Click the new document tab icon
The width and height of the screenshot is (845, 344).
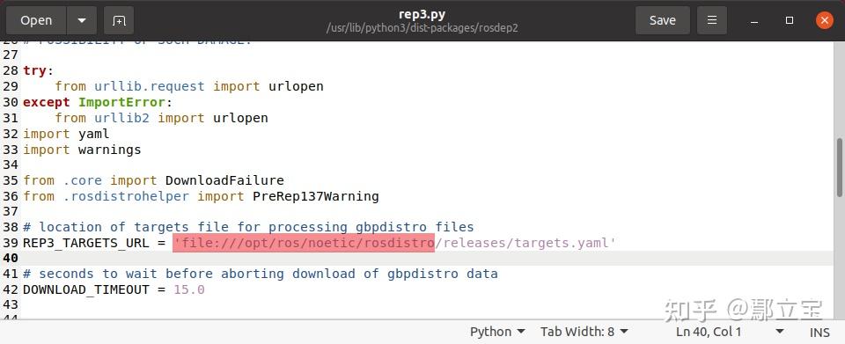[119, 20]
